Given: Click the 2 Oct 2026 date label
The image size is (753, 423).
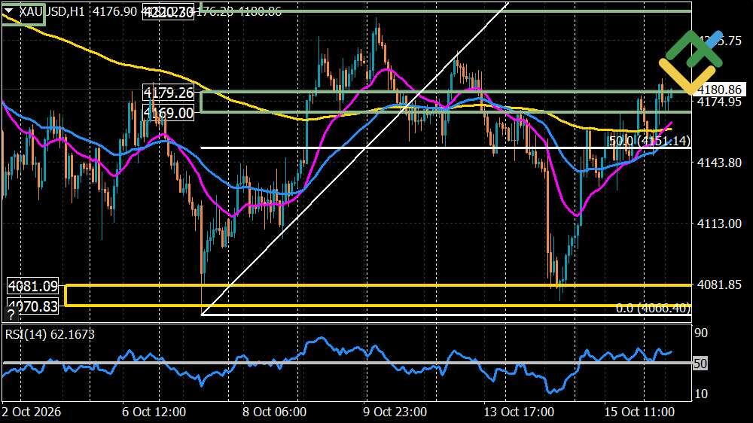Looking at the screenshot, I should 31,412.
